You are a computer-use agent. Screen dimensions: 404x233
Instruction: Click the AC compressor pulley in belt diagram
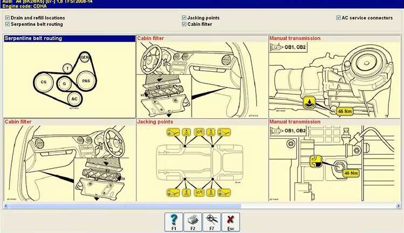(x=74, y=99)
